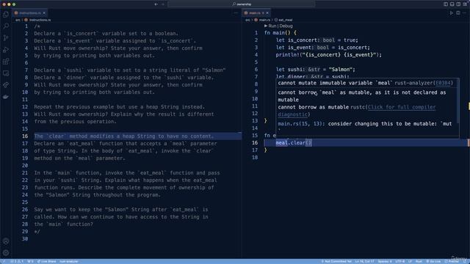Toggle the bottom panel layout icon
470x264 pixels.
452,4
